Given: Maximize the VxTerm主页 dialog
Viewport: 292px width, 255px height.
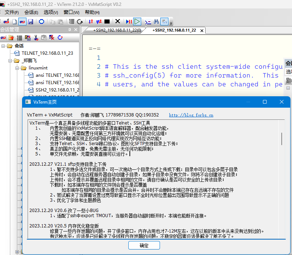Looking at the screenshot, I should pos(265,102).
